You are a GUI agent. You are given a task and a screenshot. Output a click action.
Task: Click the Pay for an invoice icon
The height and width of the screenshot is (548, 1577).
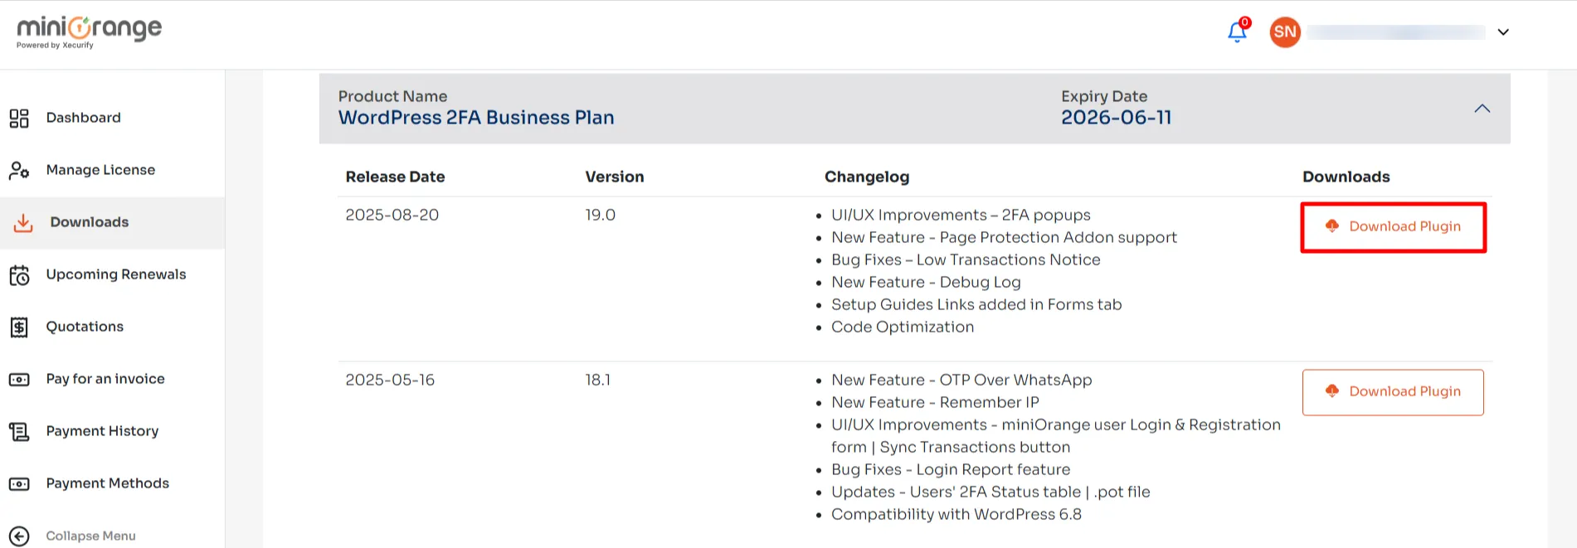coord(19,380)
